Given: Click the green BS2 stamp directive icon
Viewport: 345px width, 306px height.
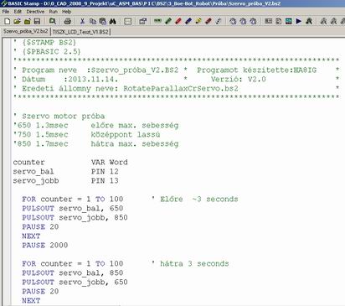Looking at the screenshot, I should (158, 21).
